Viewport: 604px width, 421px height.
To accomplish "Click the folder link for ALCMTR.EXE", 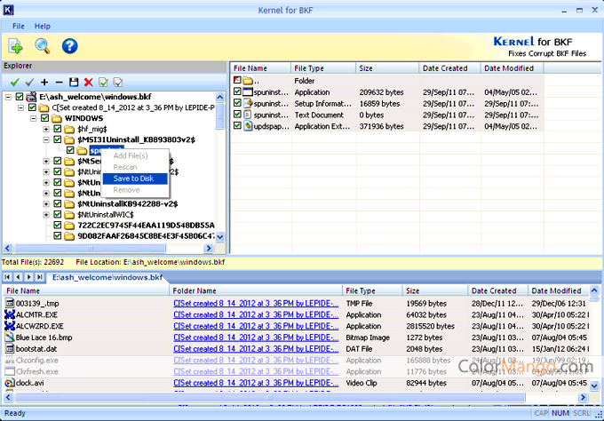I will pos(256,314).
